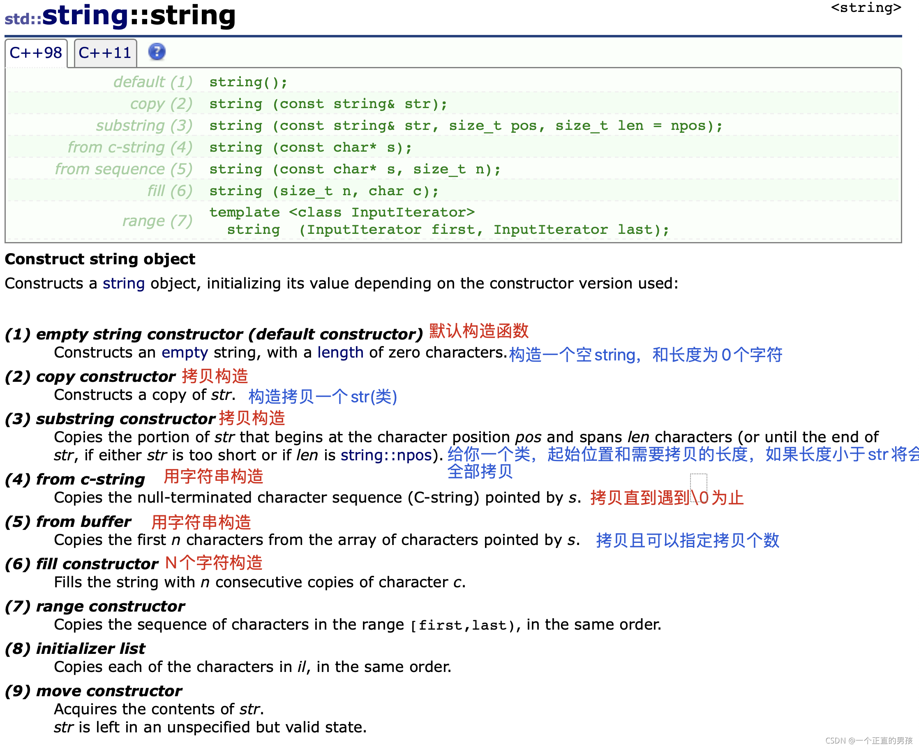
Task: Follow the 'length' hyperlink
Action: pos(340,353)
